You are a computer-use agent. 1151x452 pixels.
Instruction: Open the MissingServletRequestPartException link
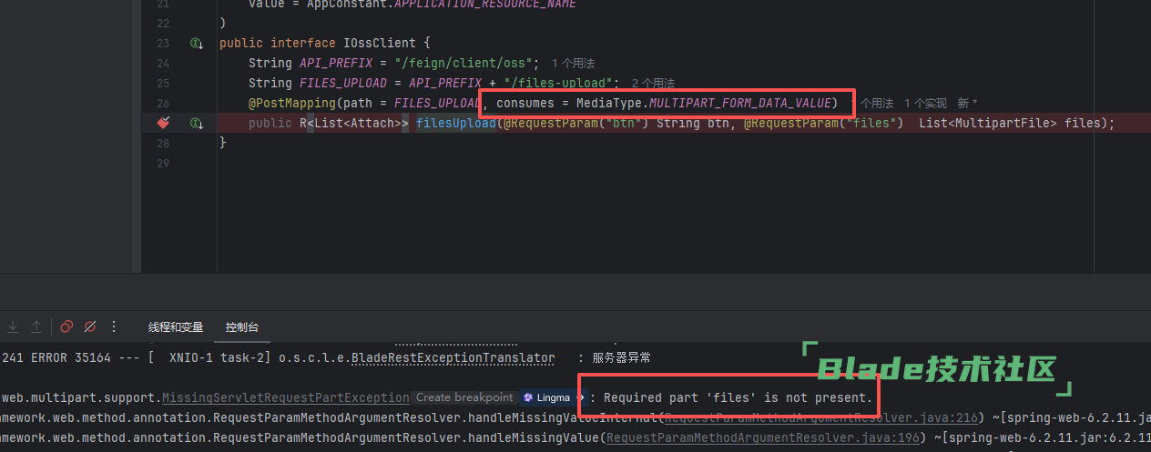[x=286, y=397]
